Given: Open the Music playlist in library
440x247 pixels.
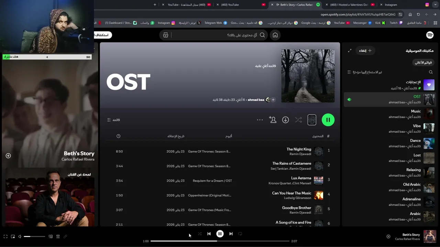Looking at the screenshot, I should (389, 114).
